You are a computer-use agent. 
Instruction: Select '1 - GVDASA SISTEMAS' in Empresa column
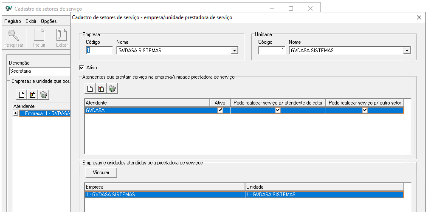point(165,195)
